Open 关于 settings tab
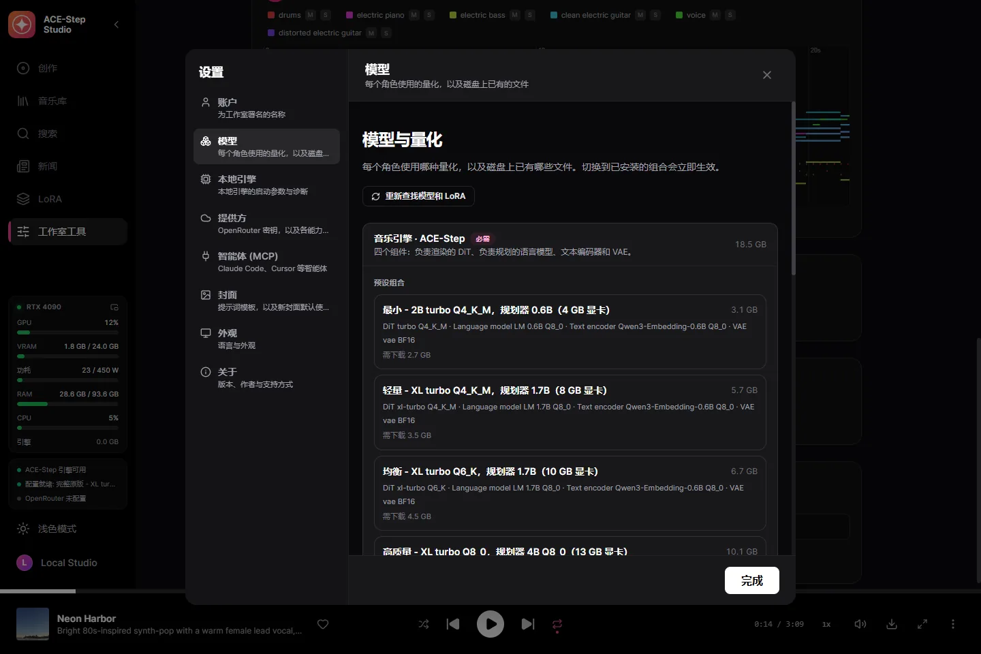The height and width of the screenshot is (654, 981). coord(266,377)
